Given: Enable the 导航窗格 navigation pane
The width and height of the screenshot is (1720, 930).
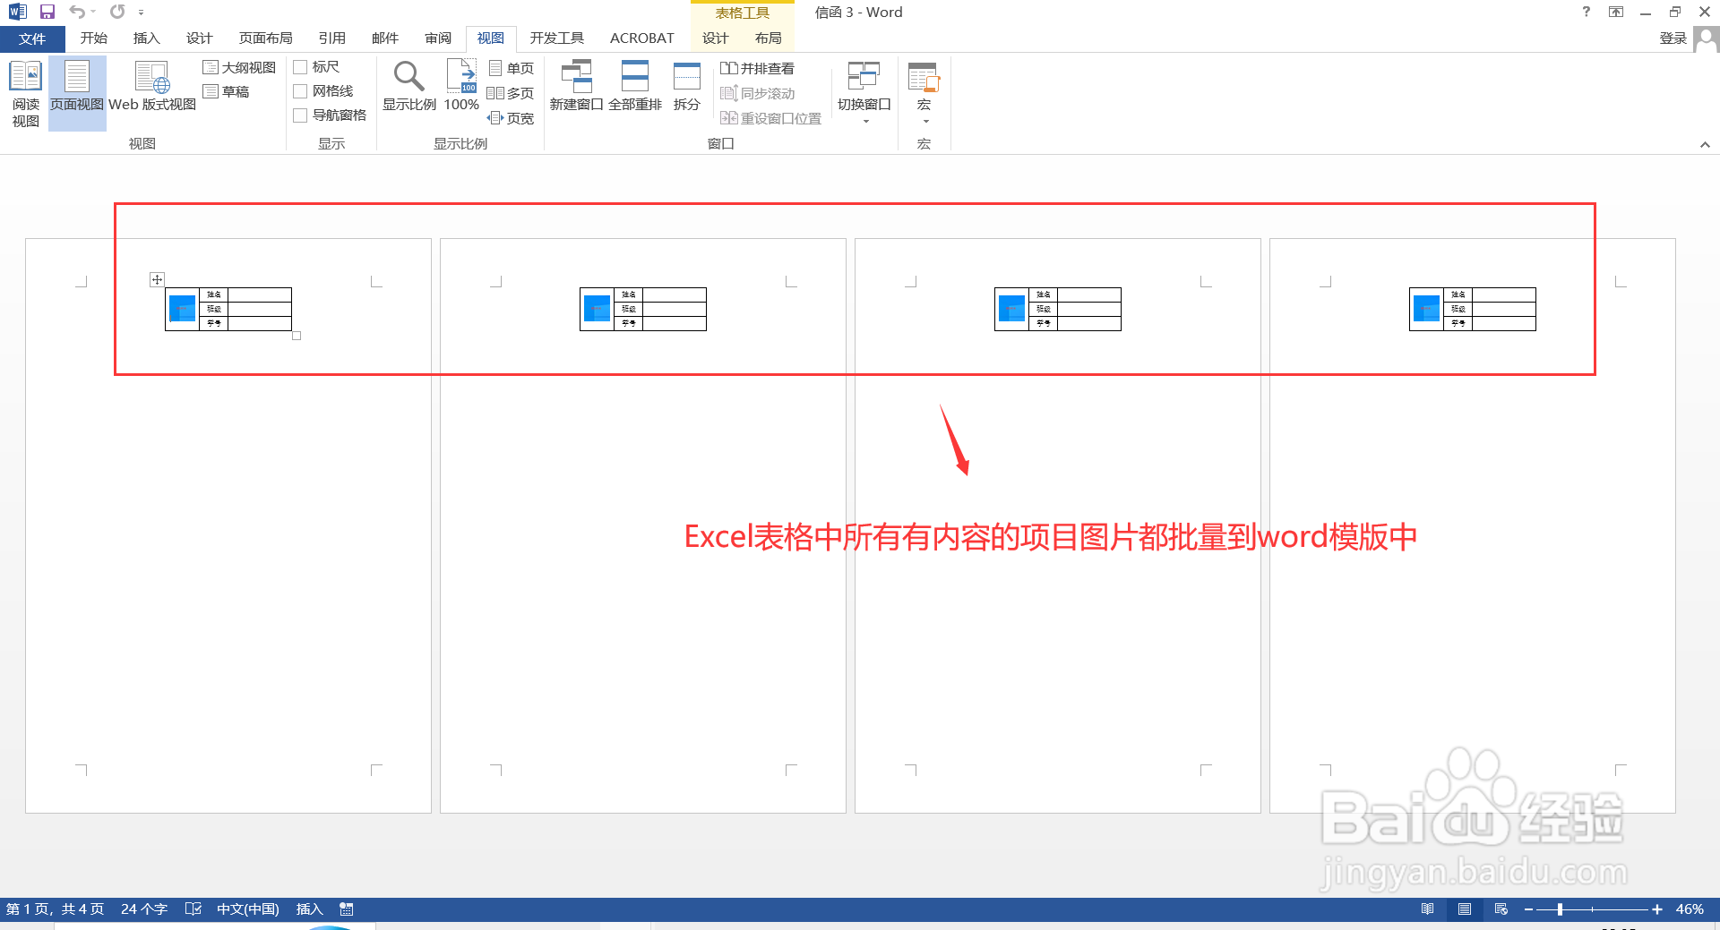Looking at the screenshot, I should tap(302, 115).
